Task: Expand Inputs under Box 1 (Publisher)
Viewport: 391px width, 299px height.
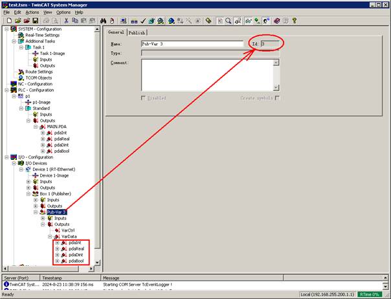Action: tap(34, 199)
